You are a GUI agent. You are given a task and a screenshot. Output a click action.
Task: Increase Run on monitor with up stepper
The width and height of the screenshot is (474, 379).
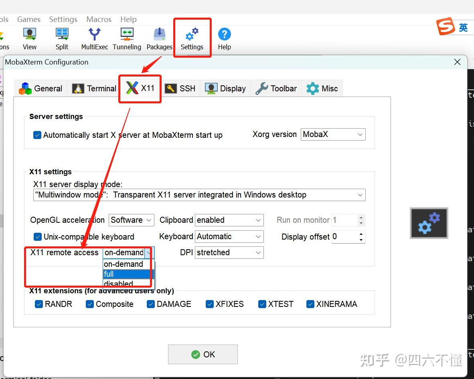360,218
